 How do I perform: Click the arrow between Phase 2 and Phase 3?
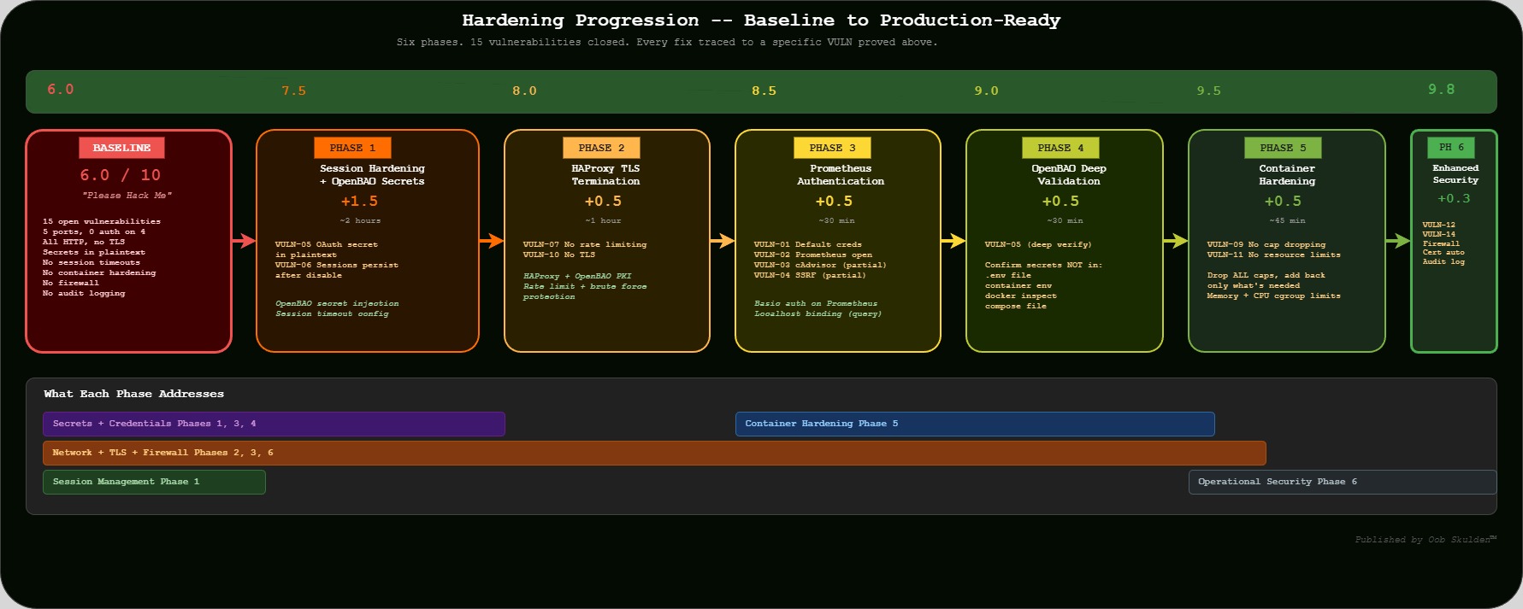[x=723, y=241]
